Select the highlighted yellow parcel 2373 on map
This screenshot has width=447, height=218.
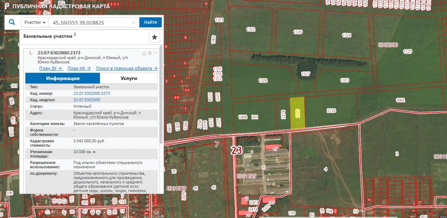(297, 113)
